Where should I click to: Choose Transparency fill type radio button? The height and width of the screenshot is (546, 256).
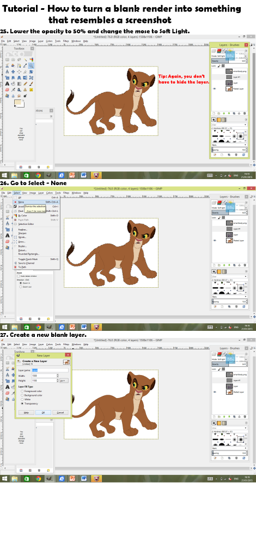(22, 403)
